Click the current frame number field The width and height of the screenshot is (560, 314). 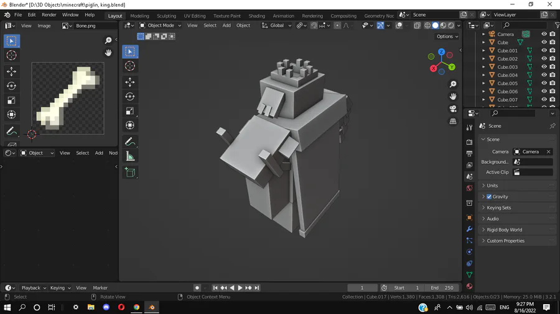click(362, 288)
